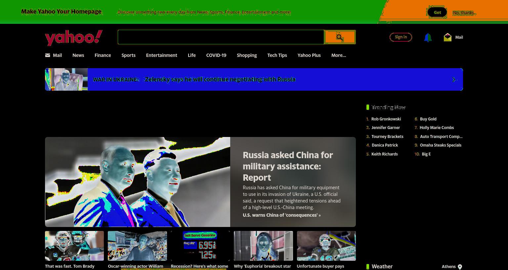Open U.S. warns China of 'consequences' link
Viewport: 508px width, 270px height.
click(282, 215)
